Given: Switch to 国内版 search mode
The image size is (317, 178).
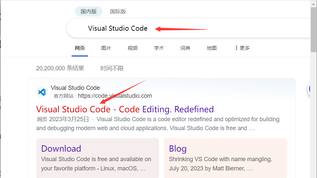Looking at the screenshot, I should tap(88, 12).
